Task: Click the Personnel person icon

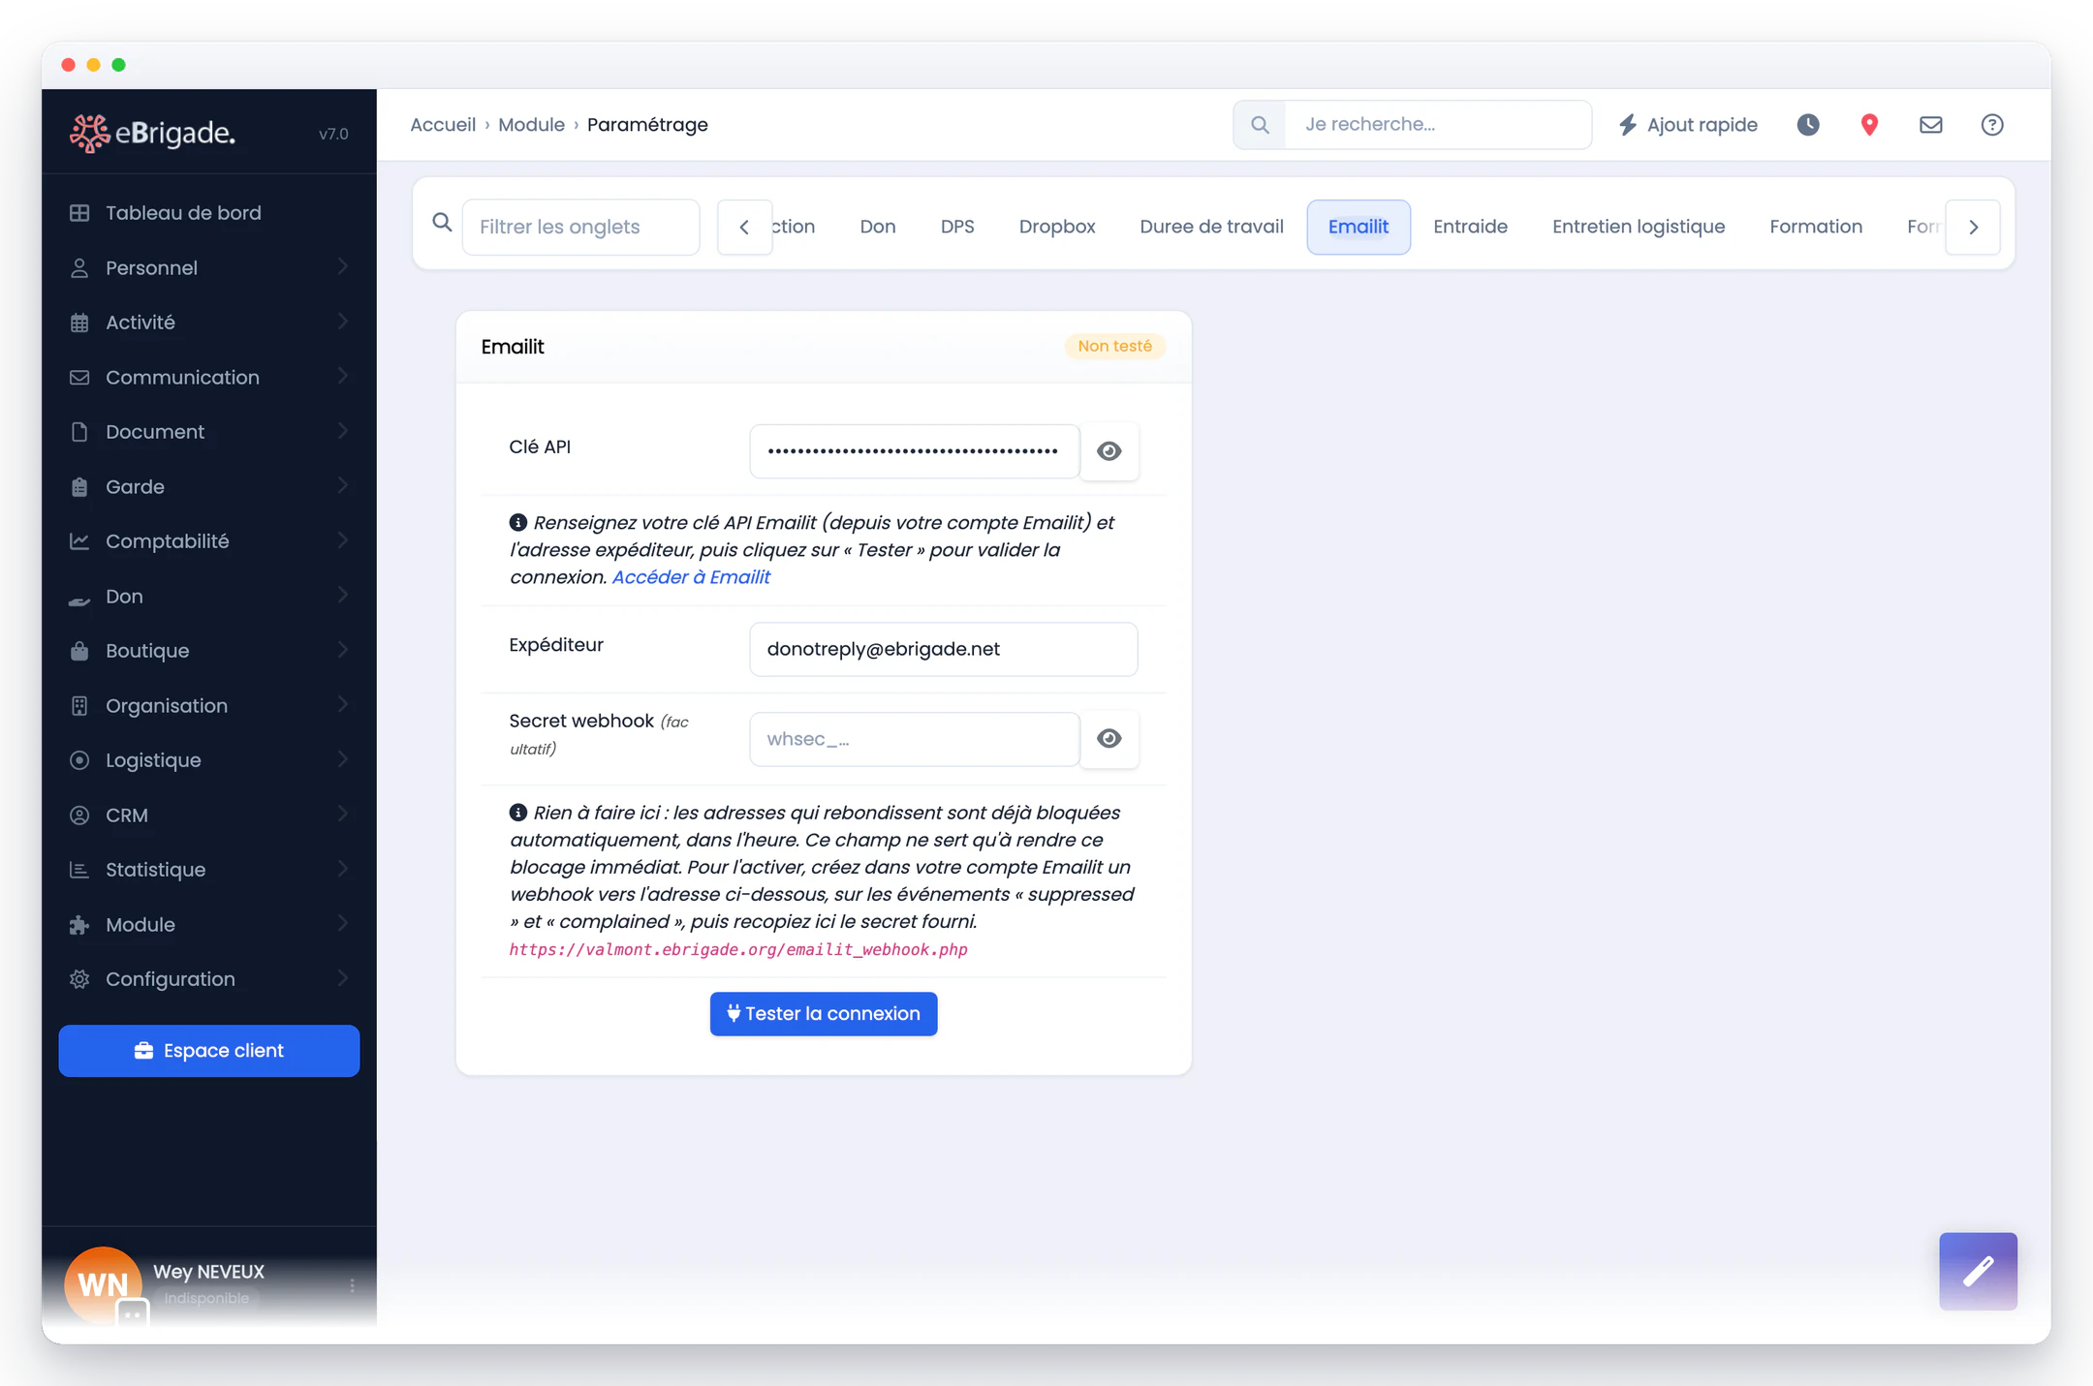Action: pos(79,268)
